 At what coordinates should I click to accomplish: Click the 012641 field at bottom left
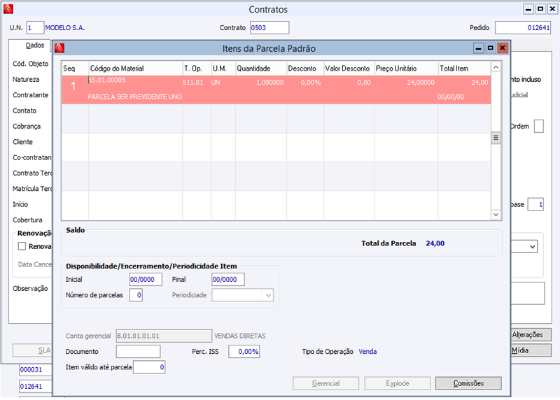36,387
